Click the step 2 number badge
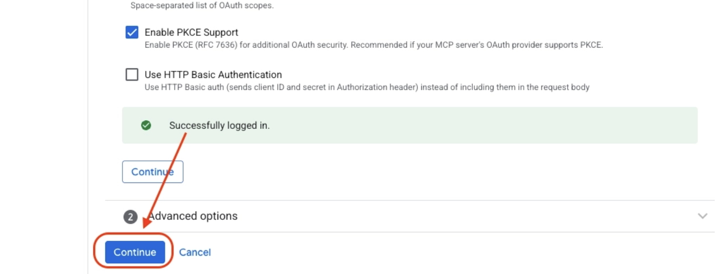This screenshot has height=274, width=719. [x=130, y=217]
